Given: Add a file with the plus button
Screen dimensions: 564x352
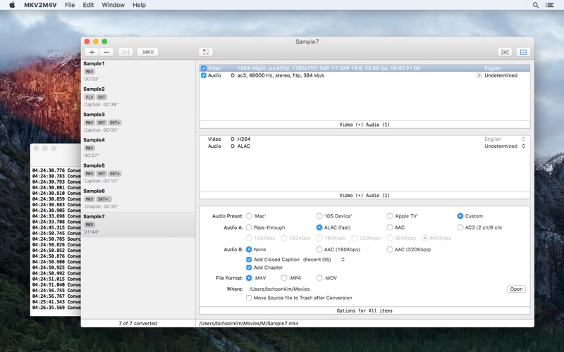Looking at the screenshot, I should (x=92, y=52).
